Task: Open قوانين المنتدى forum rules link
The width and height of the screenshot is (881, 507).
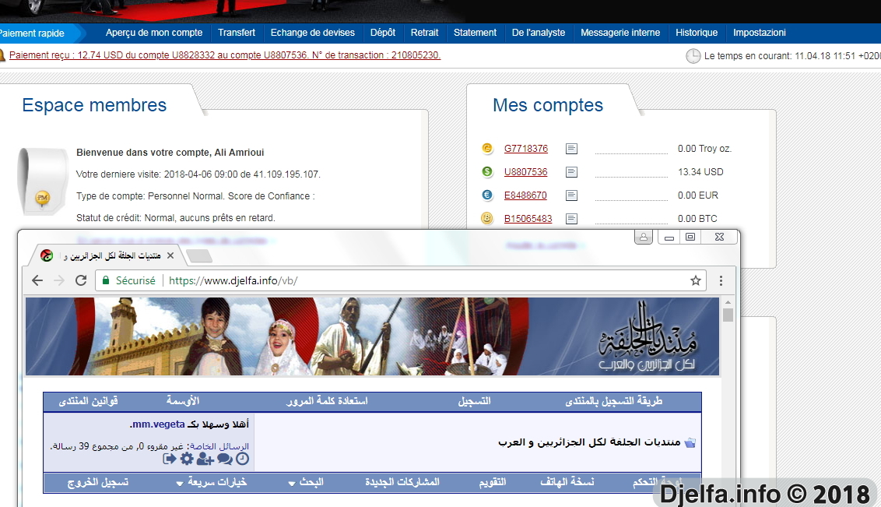Action: click(x=88, y=401)
